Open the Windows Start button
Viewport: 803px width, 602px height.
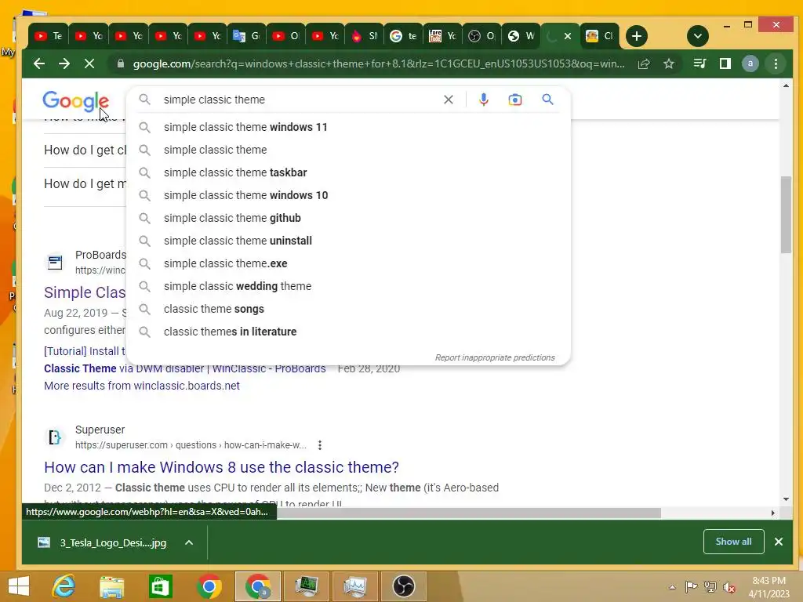click(19, 586)
